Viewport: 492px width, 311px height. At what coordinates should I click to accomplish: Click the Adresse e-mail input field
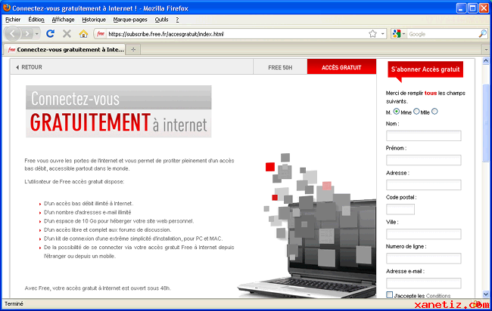click(424, 283)
